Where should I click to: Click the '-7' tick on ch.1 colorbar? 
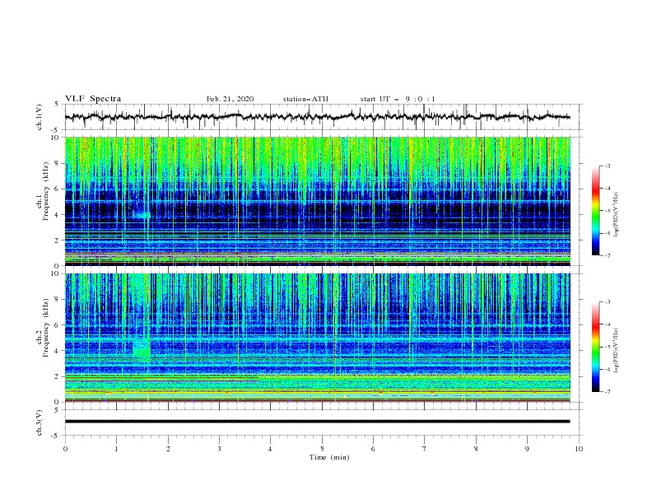tap(608, 255)
